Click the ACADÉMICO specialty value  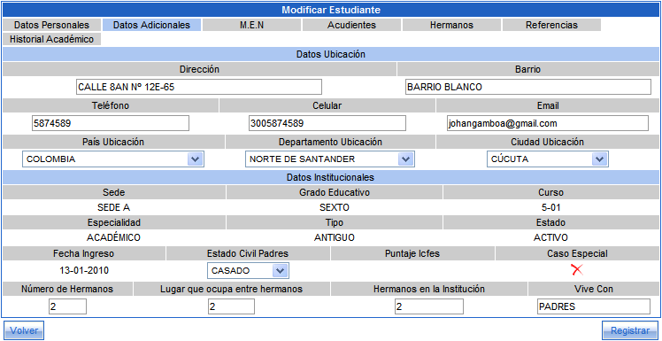[x=113, y=237]
